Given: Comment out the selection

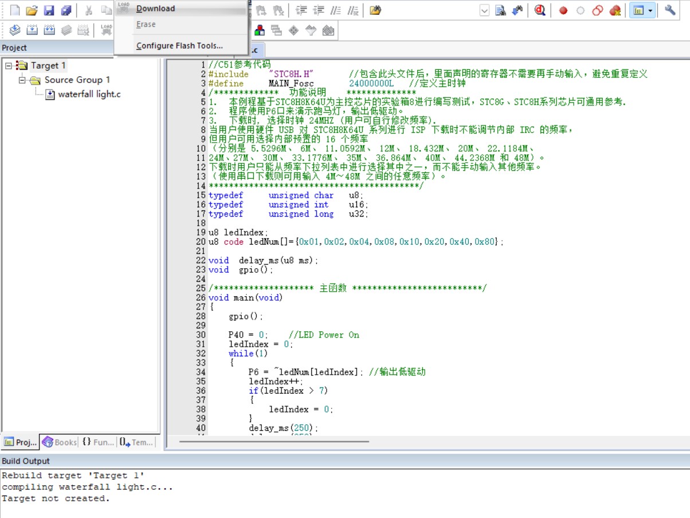Looking at the screenshot, I should (336, 10).
